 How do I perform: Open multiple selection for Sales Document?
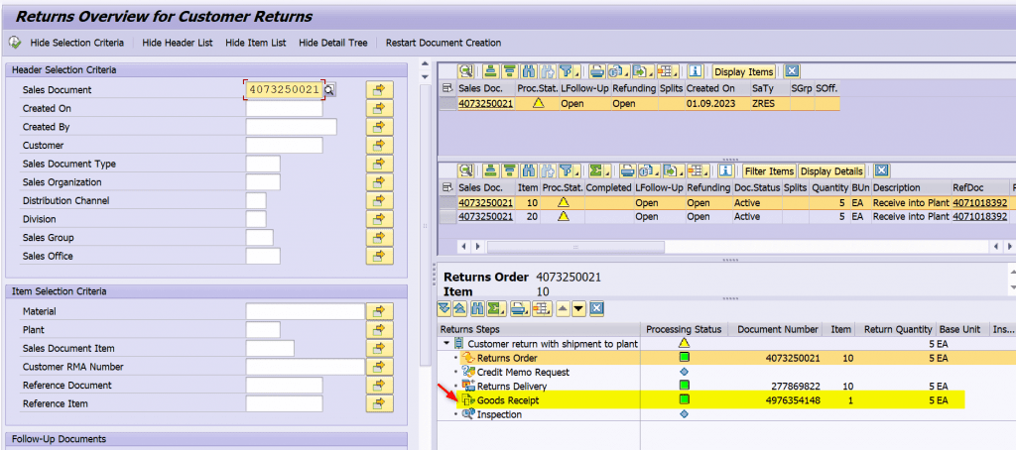tap(380, 90)
